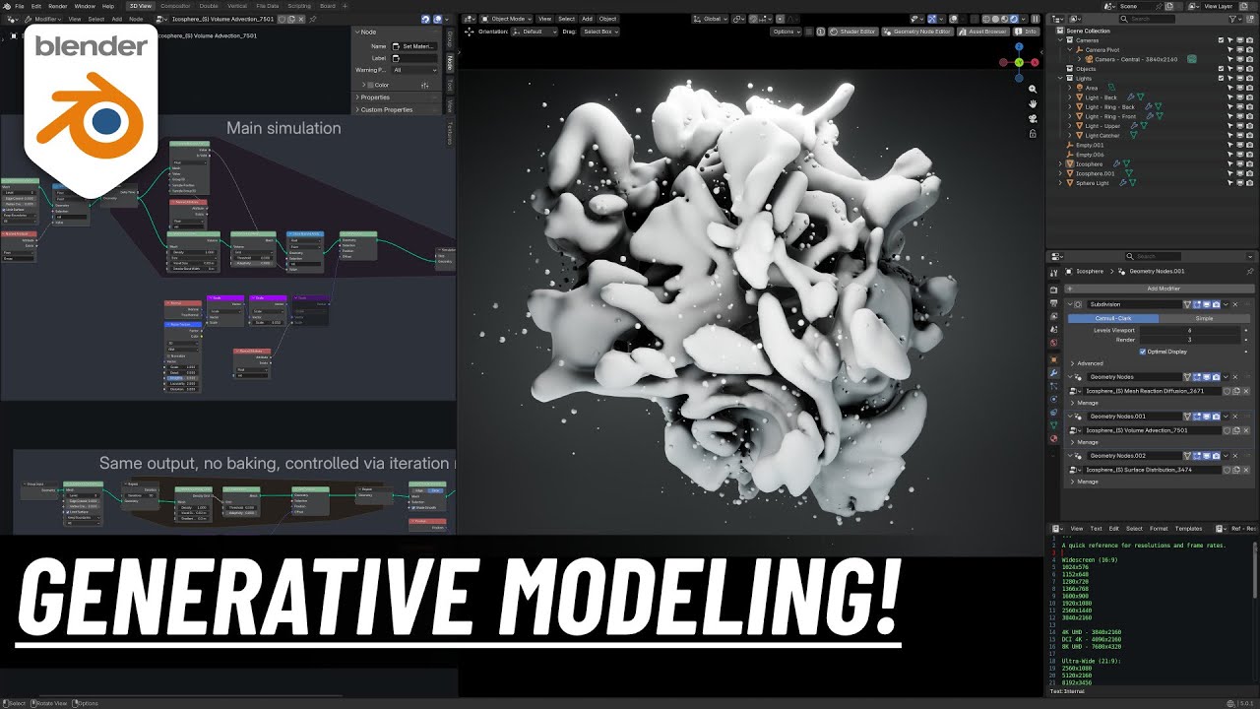Viewport: 1260px width, 709px height.
Task: Open the Object Mode dropdown
Action: pyautogui.click(x=506, y=19)
